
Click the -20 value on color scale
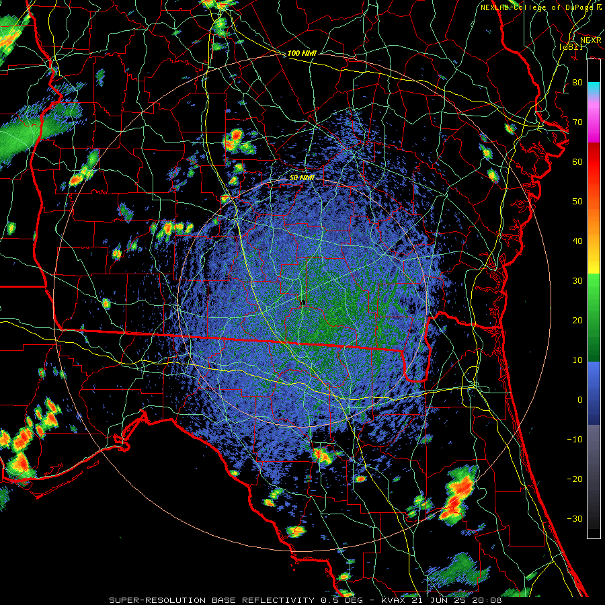click(575, 479)
